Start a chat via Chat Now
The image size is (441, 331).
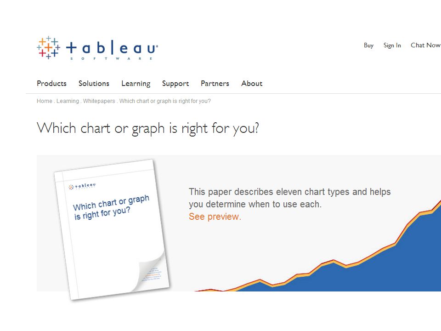click(x=425, y=46)
